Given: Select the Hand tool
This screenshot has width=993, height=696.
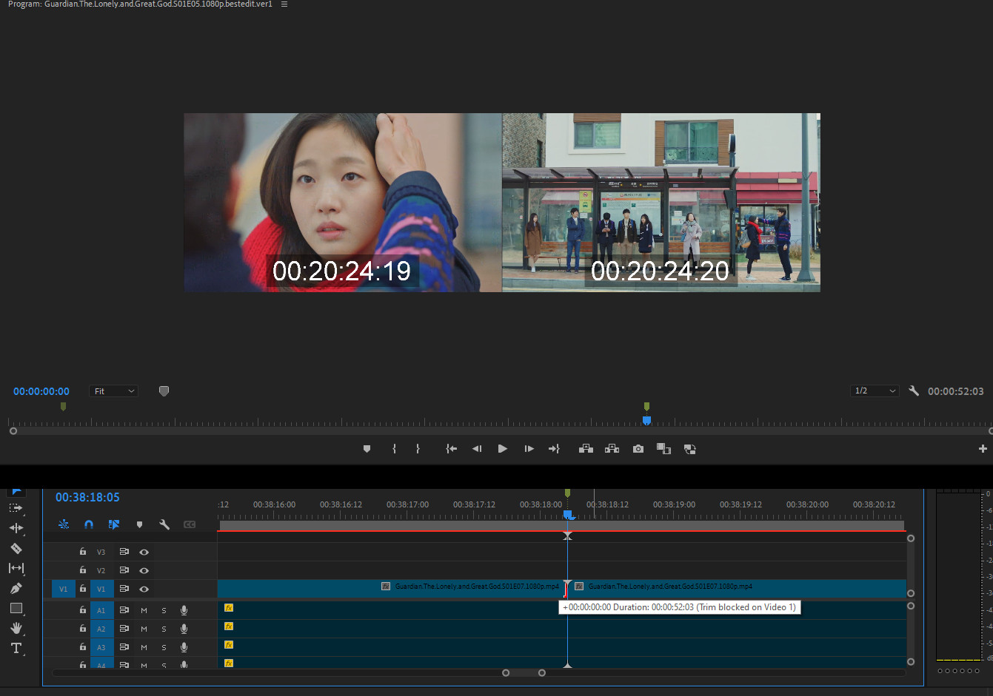Looking at the screenshot, I should coord(16,628).
